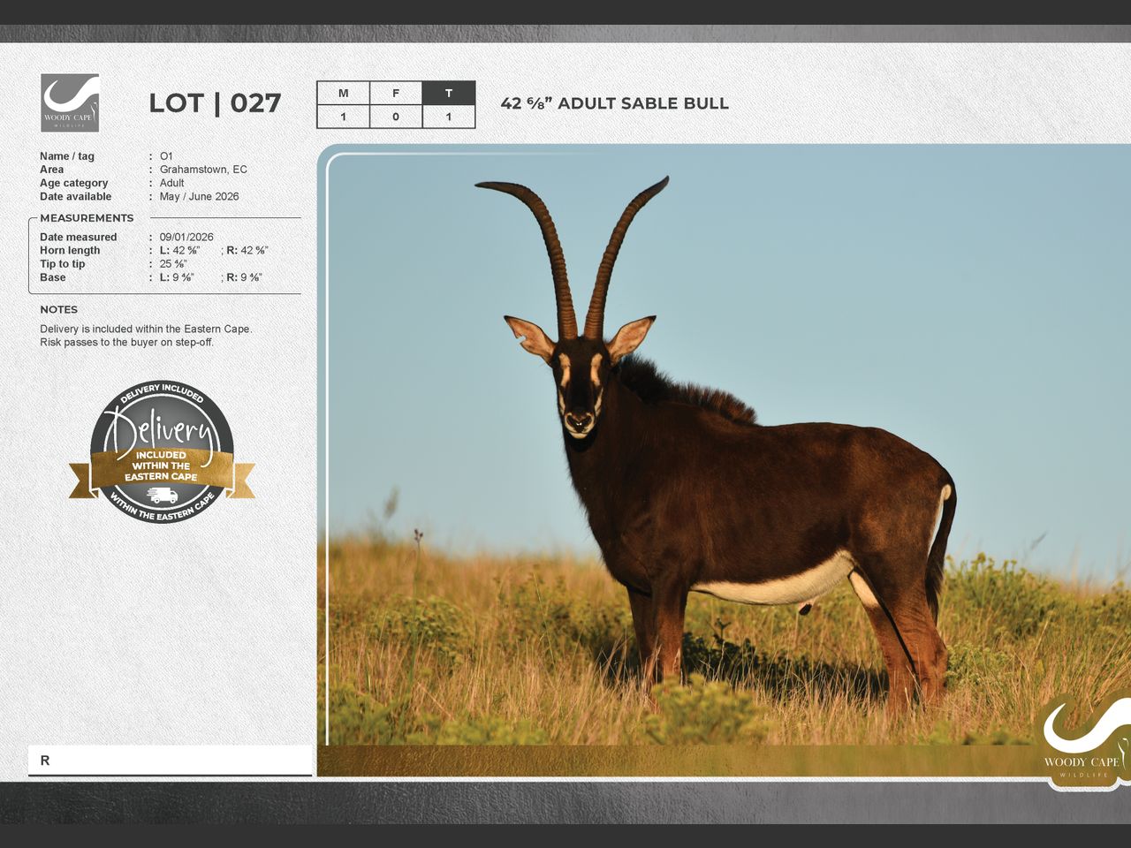Click the female count cell showing 0

point(396,117)
